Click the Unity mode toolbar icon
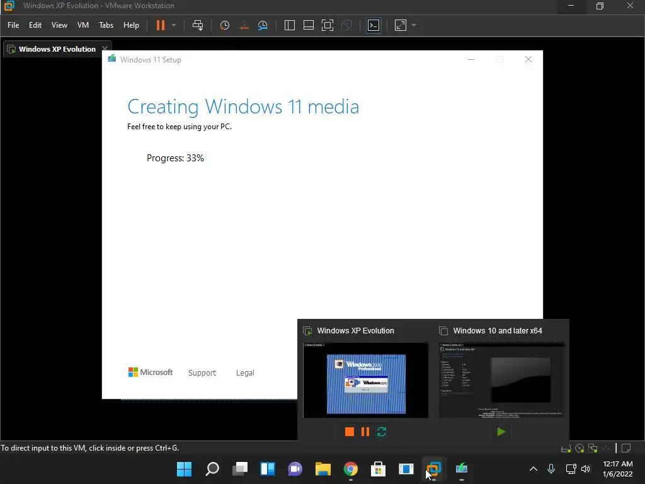Screen dimensions: 645x484 [x=347, y=25]
